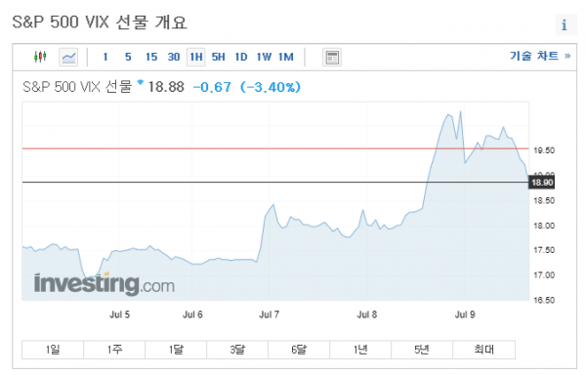This screenshot has width=586, height=375.
Task: Open the info icon at top right
Action: point(565,25)
